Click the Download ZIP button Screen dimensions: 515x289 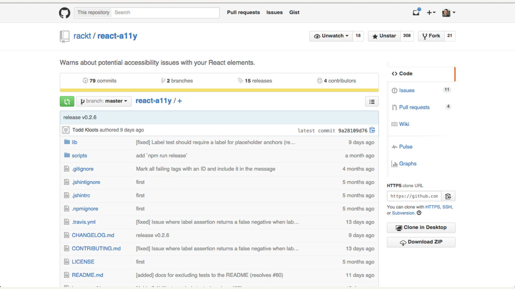(421, 242)
